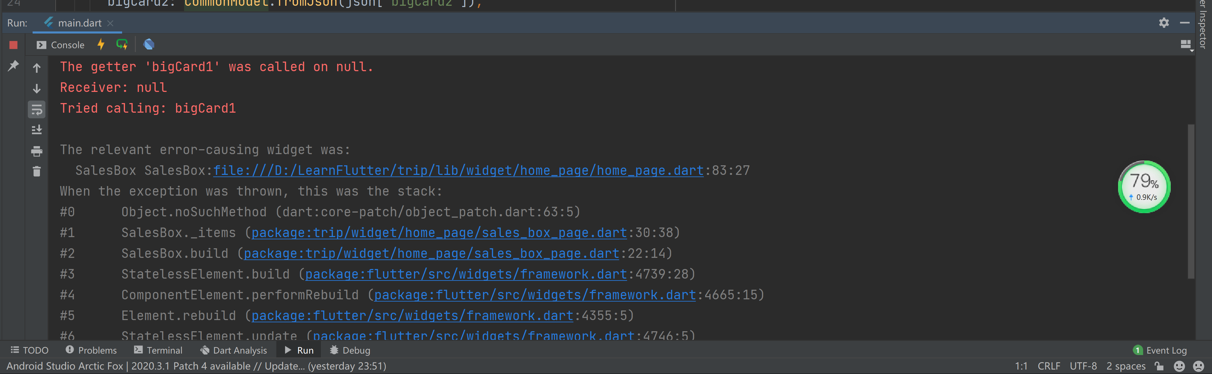
Task: Open the line separator CRLF selector
Action: click(1049, 366)
